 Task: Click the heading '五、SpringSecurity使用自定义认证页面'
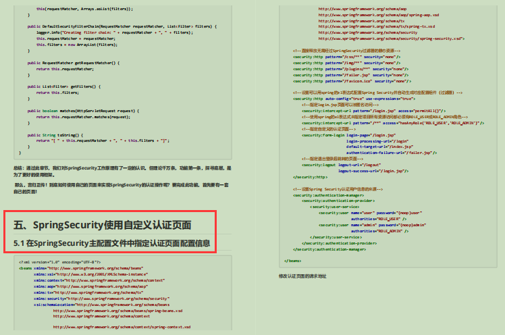[x=103, y=225]
